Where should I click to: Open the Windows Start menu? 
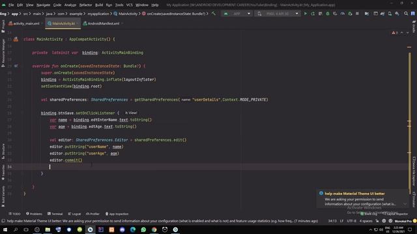pyautogui.click(x=5, y=229)
